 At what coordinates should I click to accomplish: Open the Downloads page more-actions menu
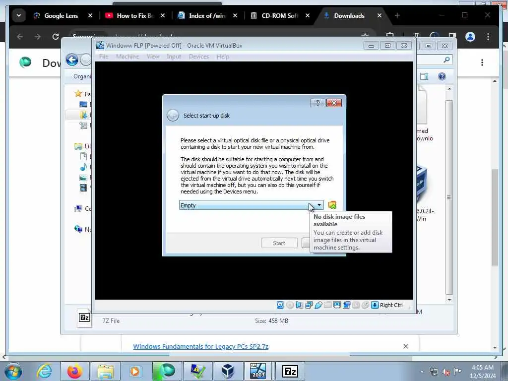coord(482,63)
